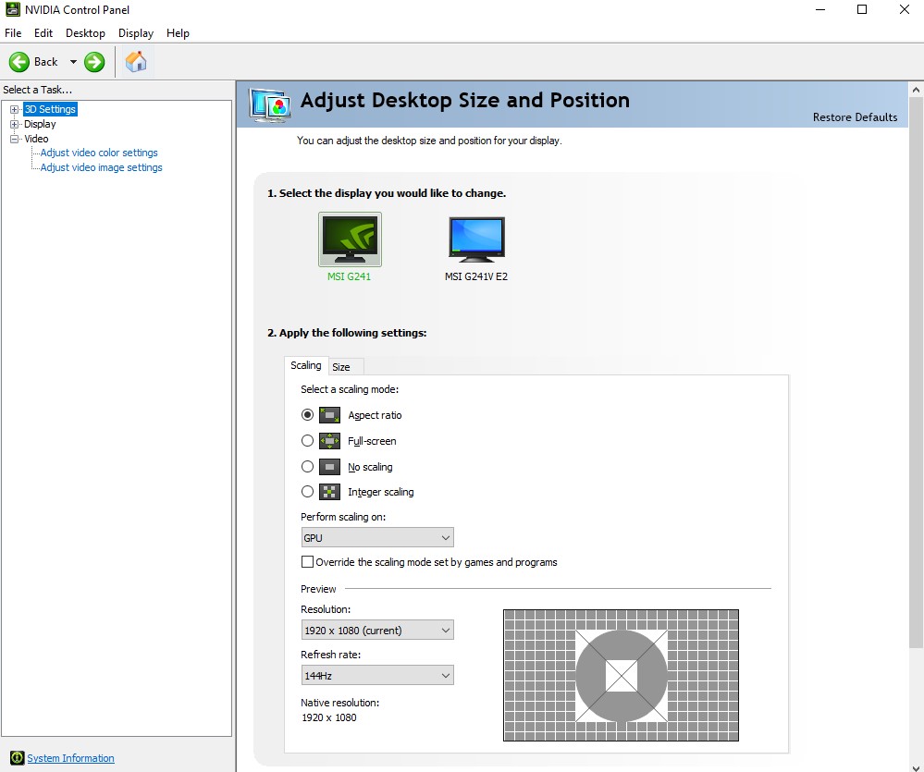Viewport: 924px width, 772px height.
Task: Select the Full-screen radio button
Action: click(x=307, y=440)
